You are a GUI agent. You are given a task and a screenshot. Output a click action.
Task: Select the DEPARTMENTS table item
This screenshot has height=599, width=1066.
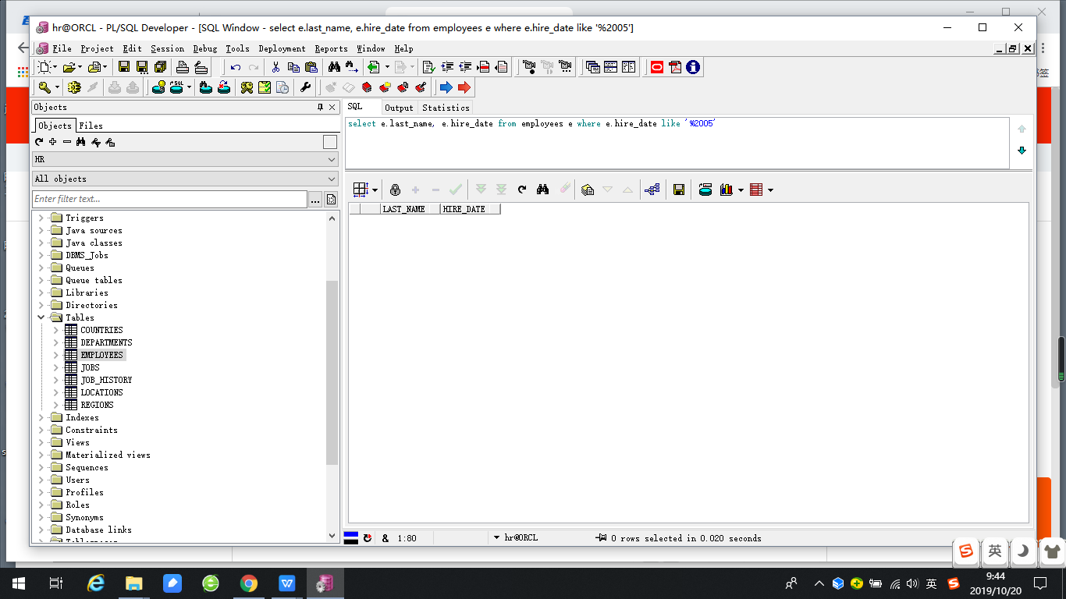(x=106, y=342)
